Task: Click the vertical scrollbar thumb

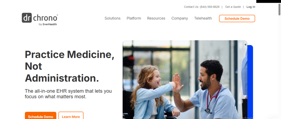Action: (279, 9)
